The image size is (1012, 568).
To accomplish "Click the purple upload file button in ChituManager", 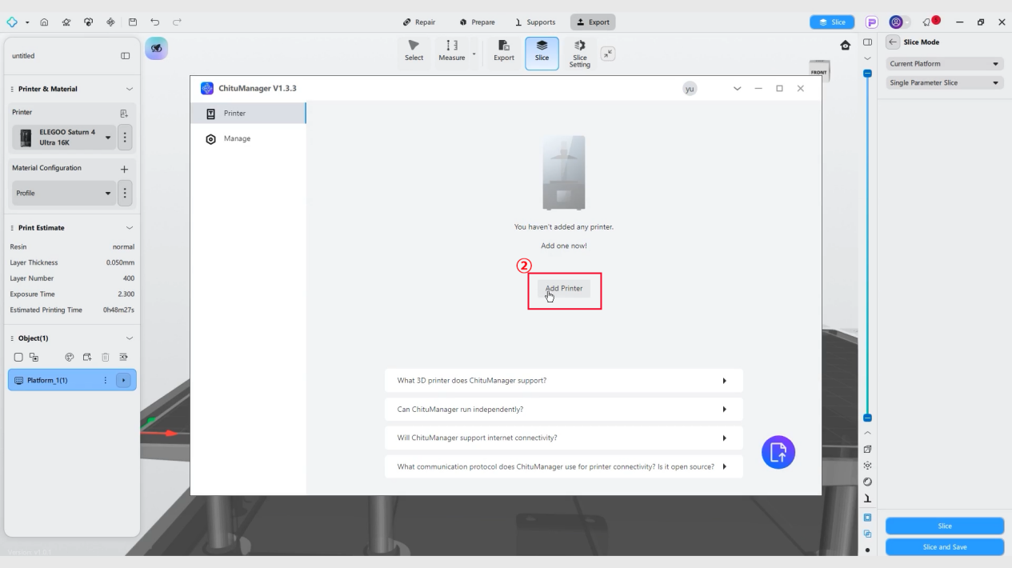I will pyautogui.click(x=778, y=452).
